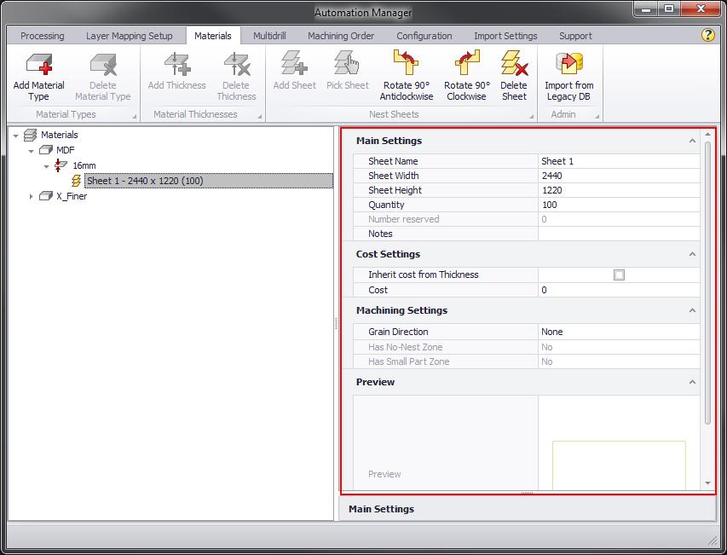Screen dimensions: 727x555
Task: Click the X_Finer material icon
Action: pos(46,196)
